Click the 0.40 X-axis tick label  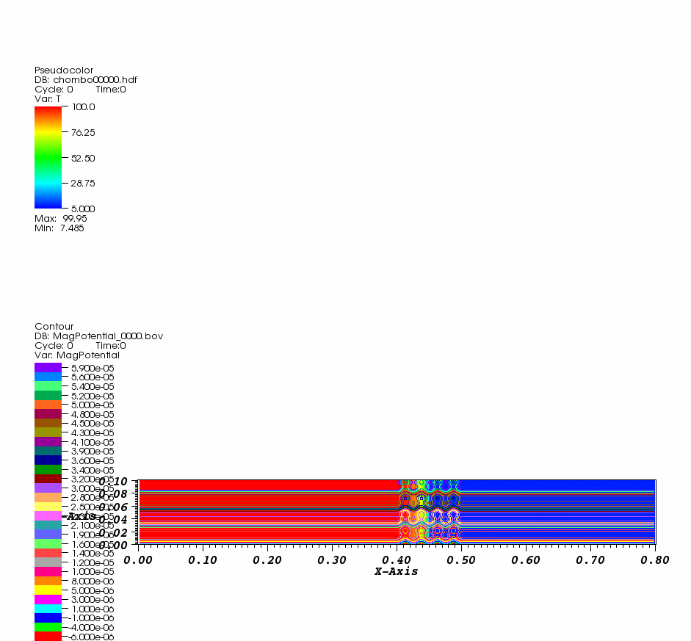pyautogui.click(x=397, y=560)
